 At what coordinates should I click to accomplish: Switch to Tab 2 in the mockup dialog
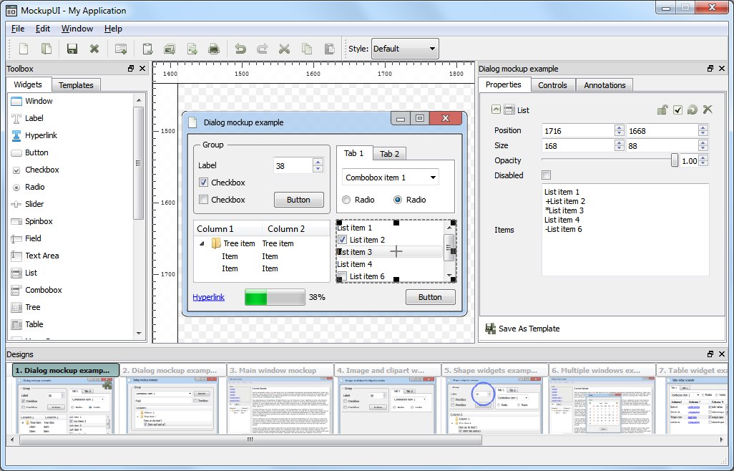pos(389,154)
